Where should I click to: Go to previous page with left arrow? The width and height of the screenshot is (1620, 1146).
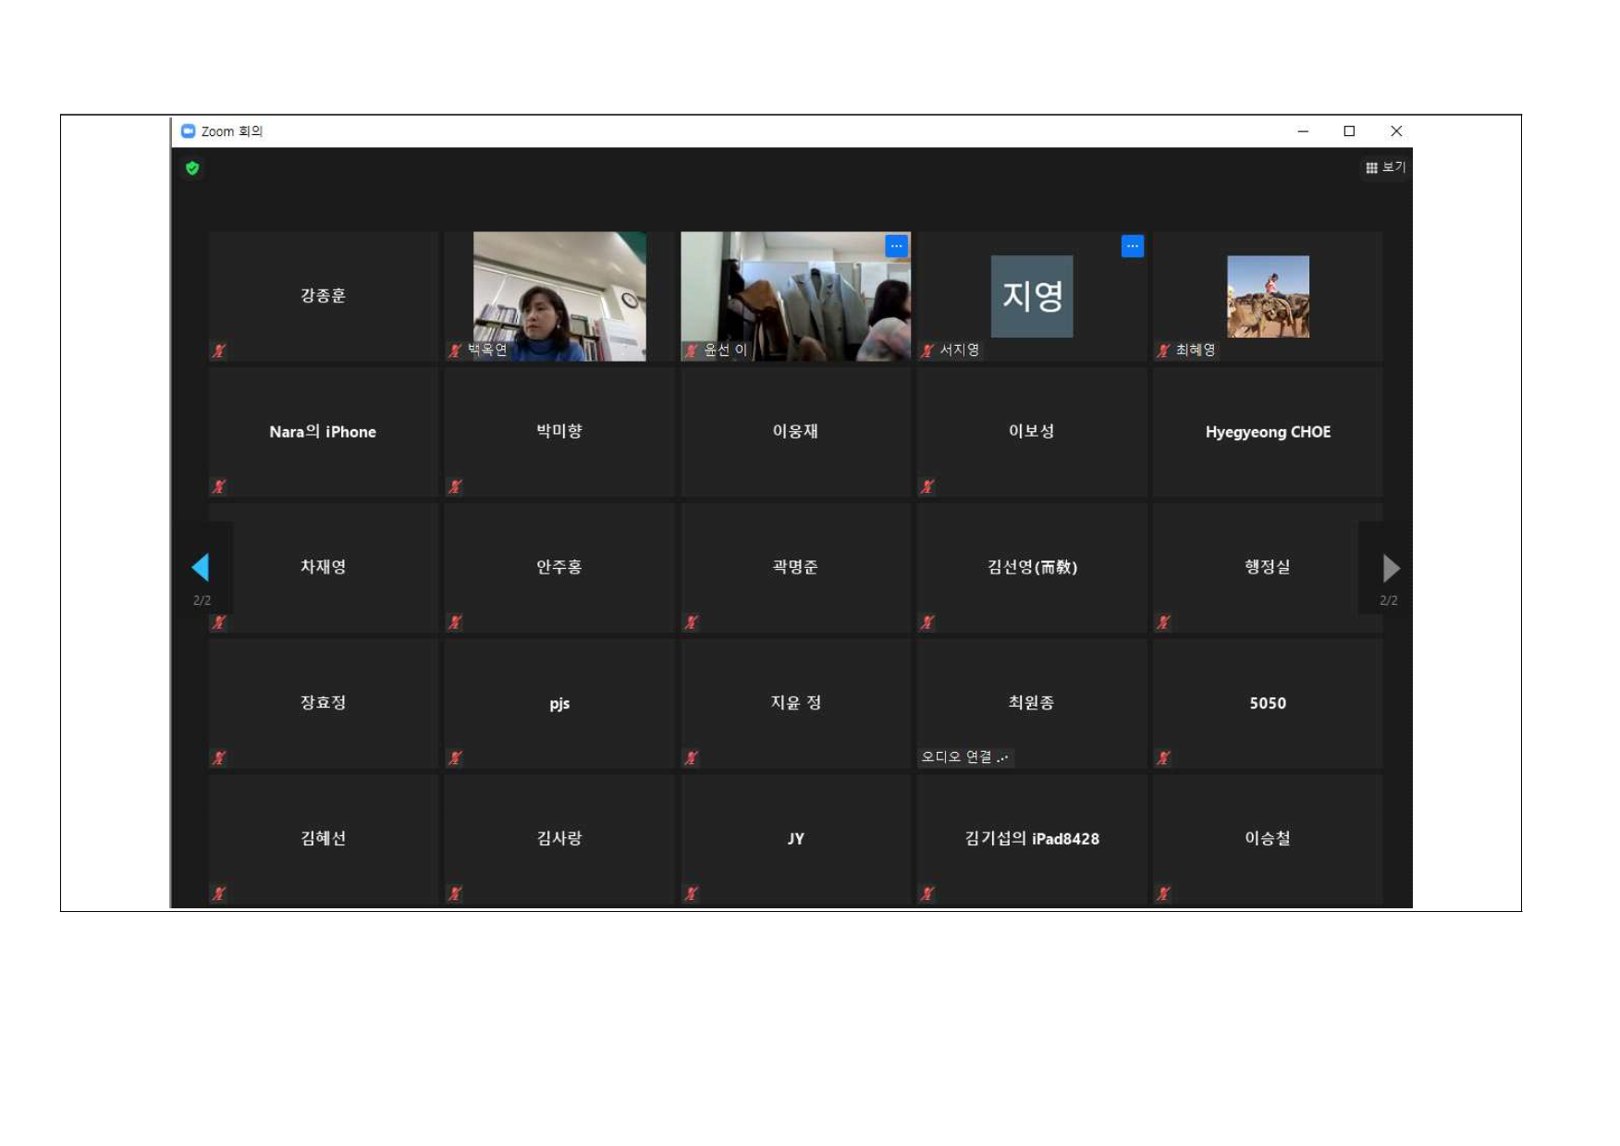(201, 567)
